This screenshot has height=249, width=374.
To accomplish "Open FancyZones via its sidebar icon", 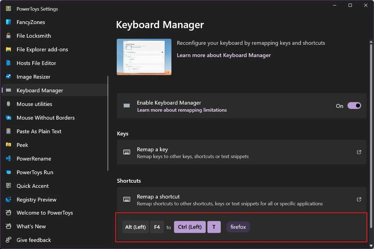I will click(x=8, y=22).
